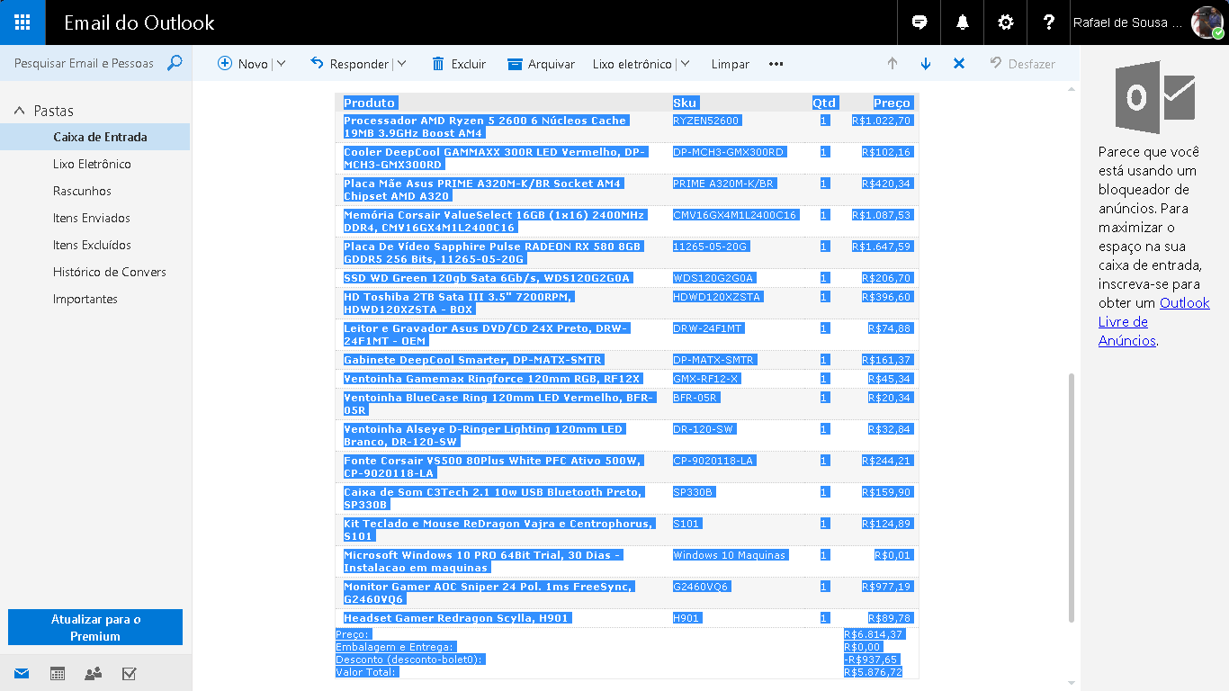The height and width of the screenshot is (691, 1229).
Task: Open Rafael de Sousa profile picture
Action: pyautogui.click(x=1207, y=22)
